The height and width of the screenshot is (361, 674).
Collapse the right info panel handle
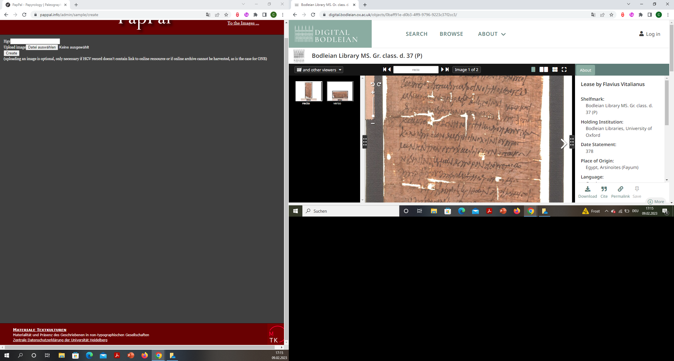[572, 142]
